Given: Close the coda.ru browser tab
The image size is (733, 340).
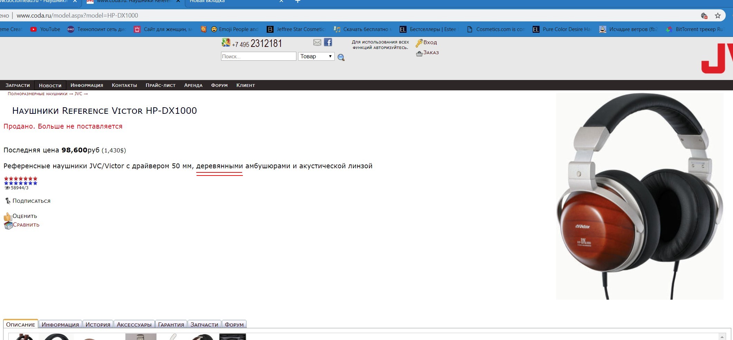Looking at the screenshot, I should (x=178, y=1).
